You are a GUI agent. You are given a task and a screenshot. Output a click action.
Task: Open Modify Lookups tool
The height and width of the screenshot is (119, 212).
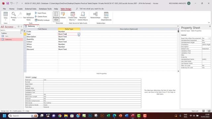[x=42, y=20]
